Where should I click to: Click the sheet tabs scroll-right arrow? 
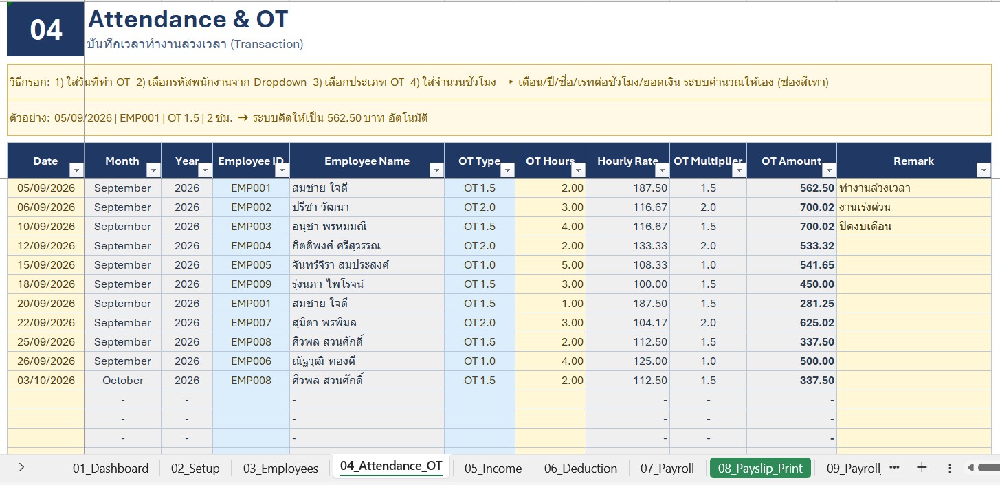(22, 468)
